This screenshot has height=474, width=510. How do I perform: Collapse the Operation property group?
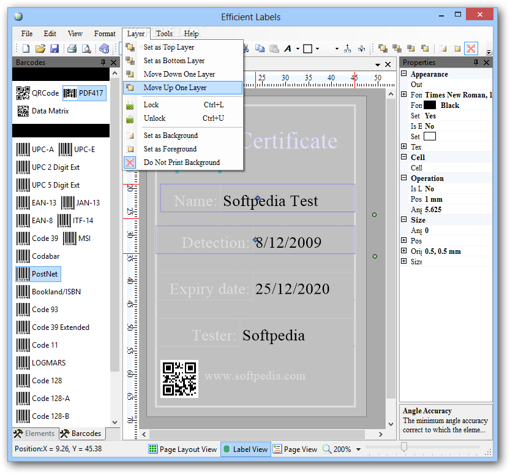[x=404, y=178]
